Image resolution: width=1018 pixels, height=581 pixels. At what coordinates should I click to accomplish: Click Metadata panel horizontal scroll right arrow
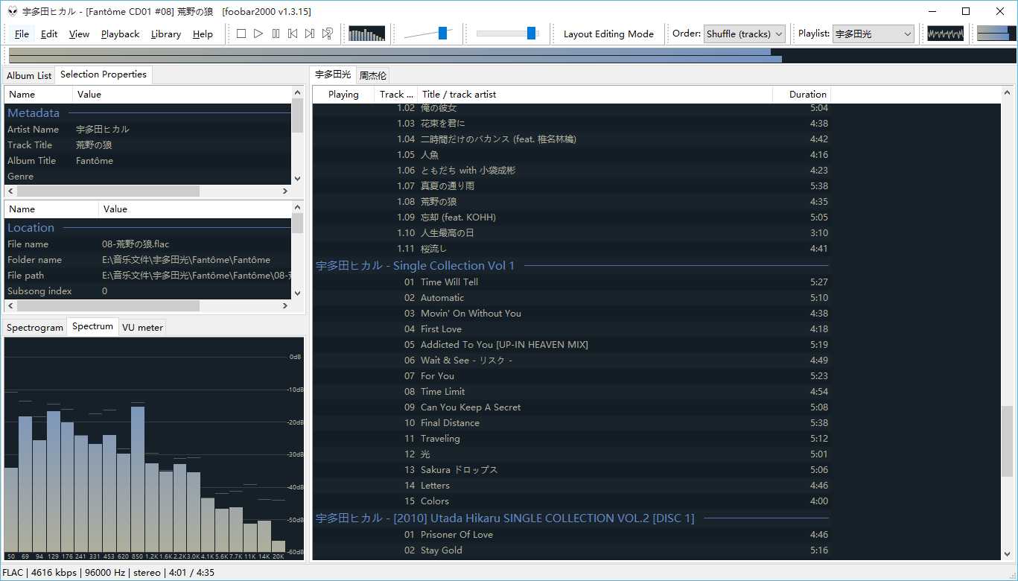click(284, 191)
